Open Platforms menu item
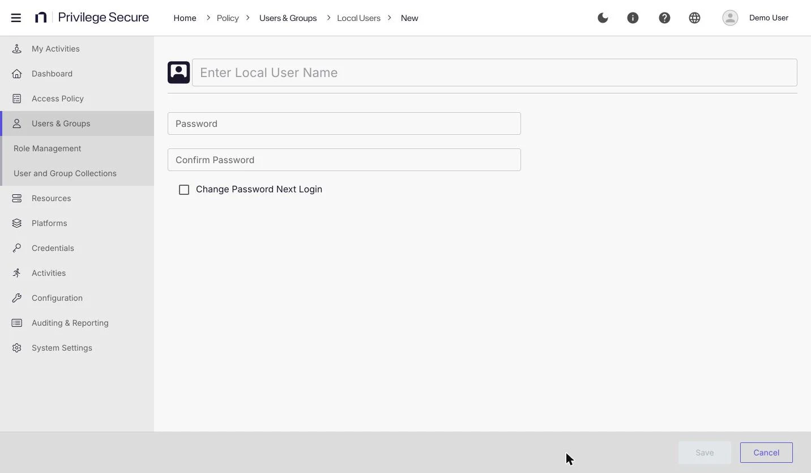This screenshot has height=473, width=811. tap(77, 223)
